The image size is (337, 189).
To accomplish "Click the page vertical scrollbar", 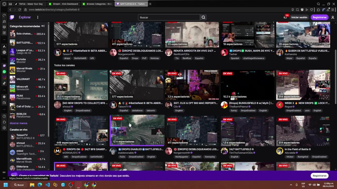I will (x=335, y=76).
